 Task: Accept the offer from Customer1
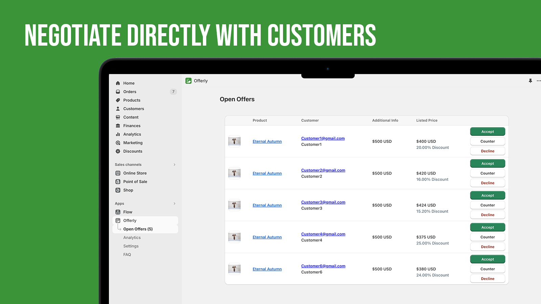488,132
